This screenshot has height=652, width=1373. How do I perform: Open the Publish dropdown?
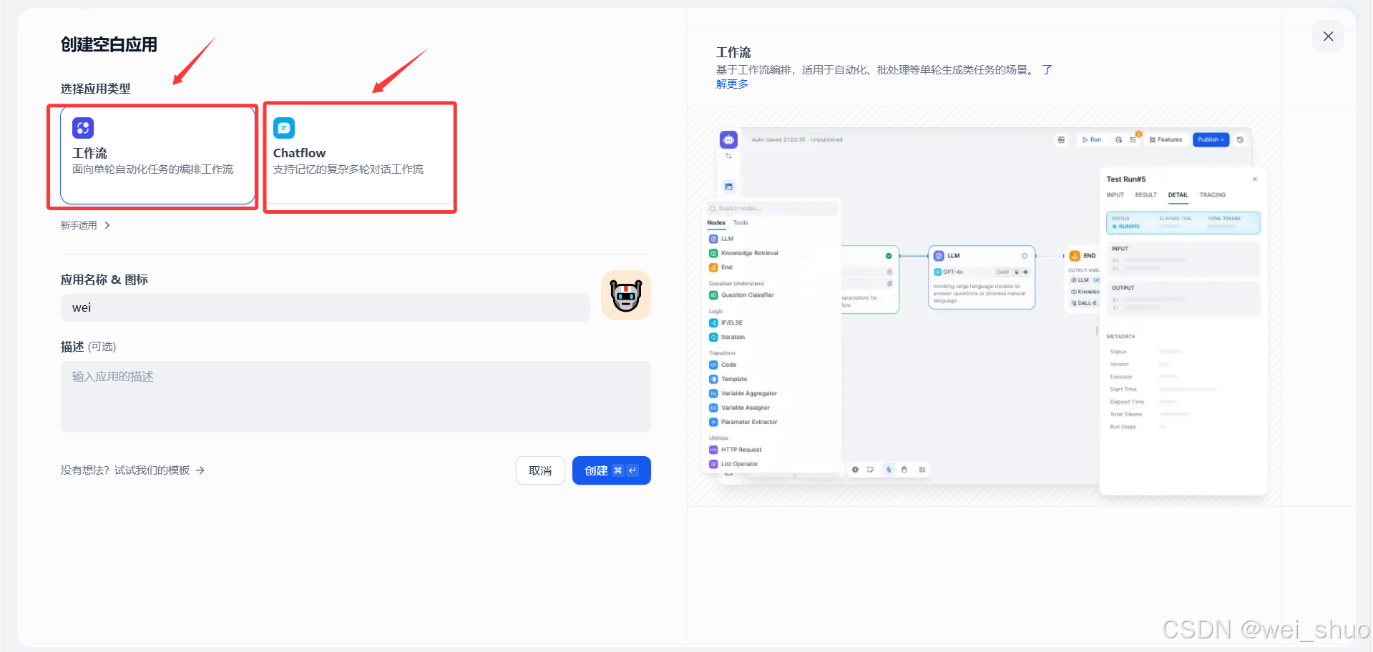click(x=1211, y=139)
